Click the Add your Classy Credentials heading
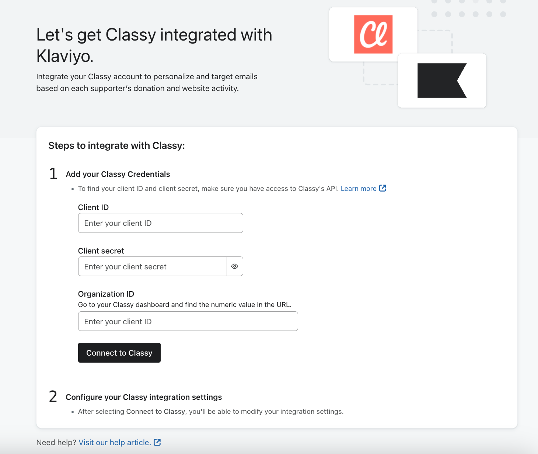 (118, 174)
